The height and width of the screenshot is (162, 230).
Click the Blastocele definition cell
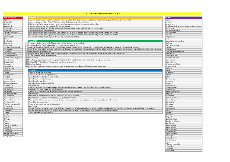pyautogui.click(x=11, y=28)
